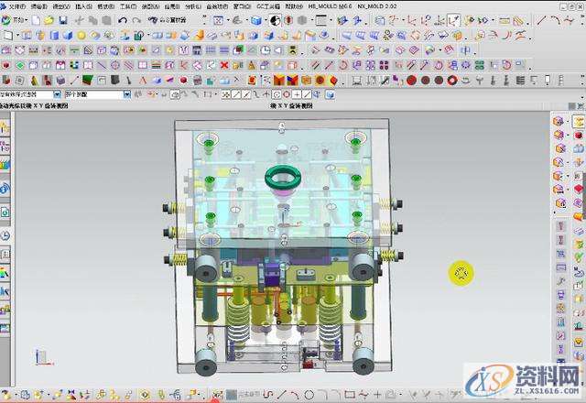
Task: Click the New file icon
Action: point(35,20)
